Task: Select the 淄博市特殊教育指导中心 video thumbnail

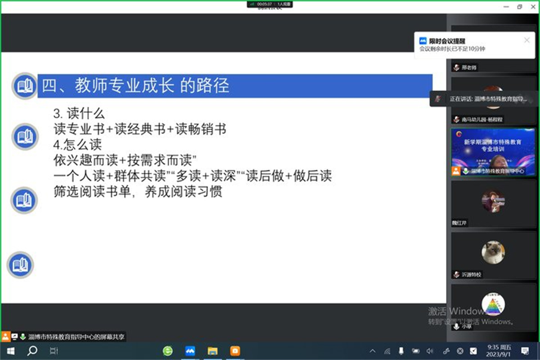Action: (x=493, y=152)
